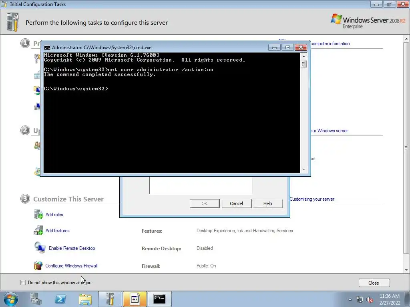Open the Configure Windows Firewall link
Screen dimensions: 410x307
[x=71, y=266]
